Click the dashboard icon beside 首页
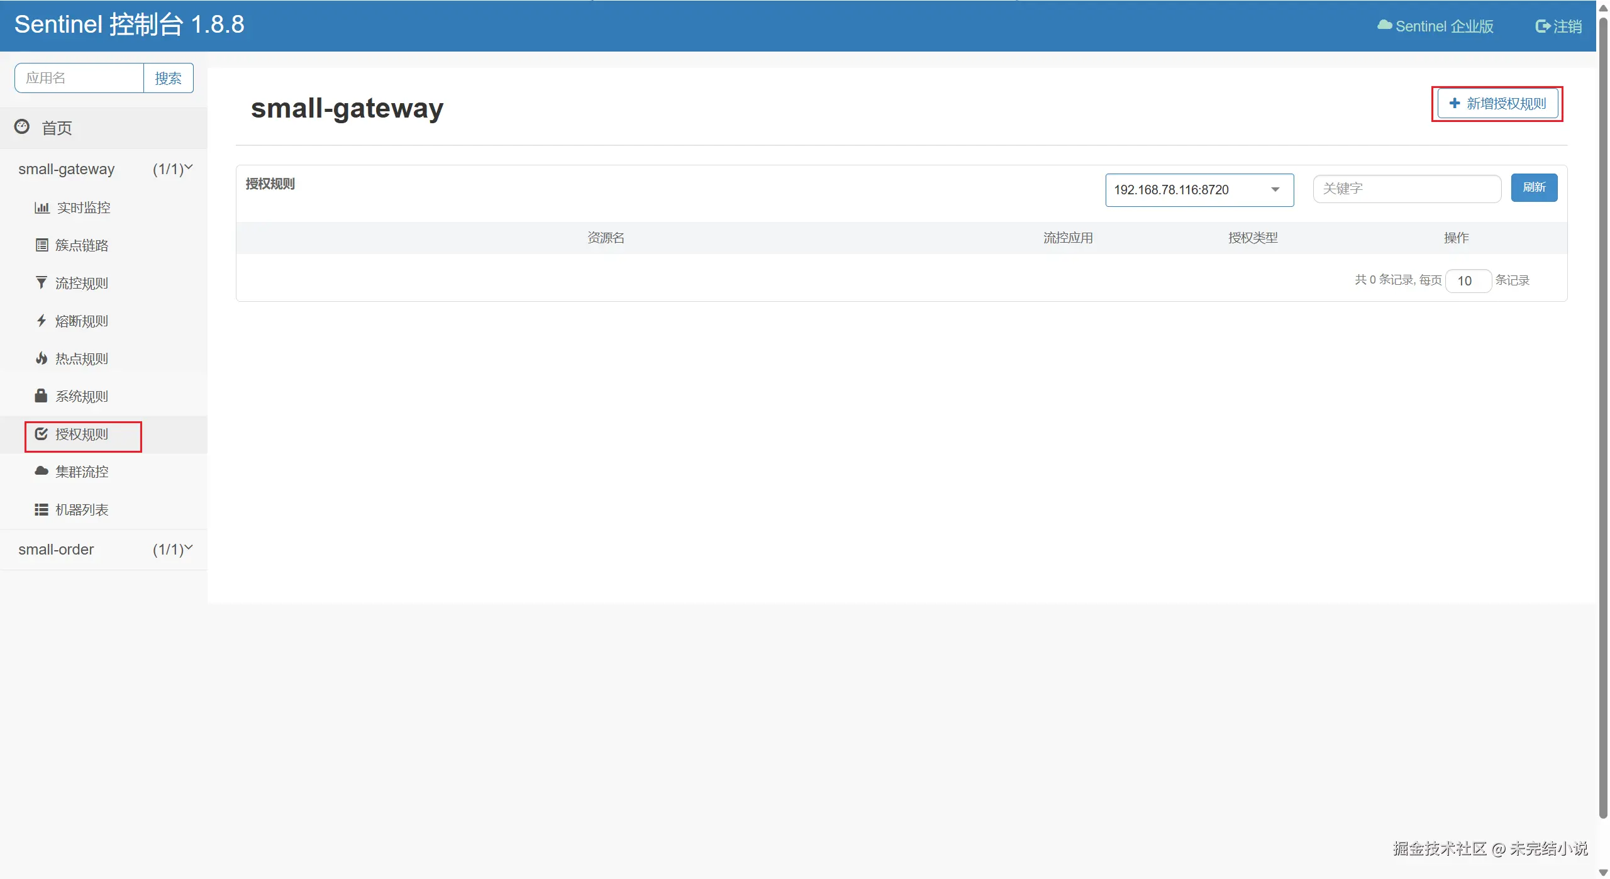The width and height of the screenshot is (1610, 879). pos(22,127)
